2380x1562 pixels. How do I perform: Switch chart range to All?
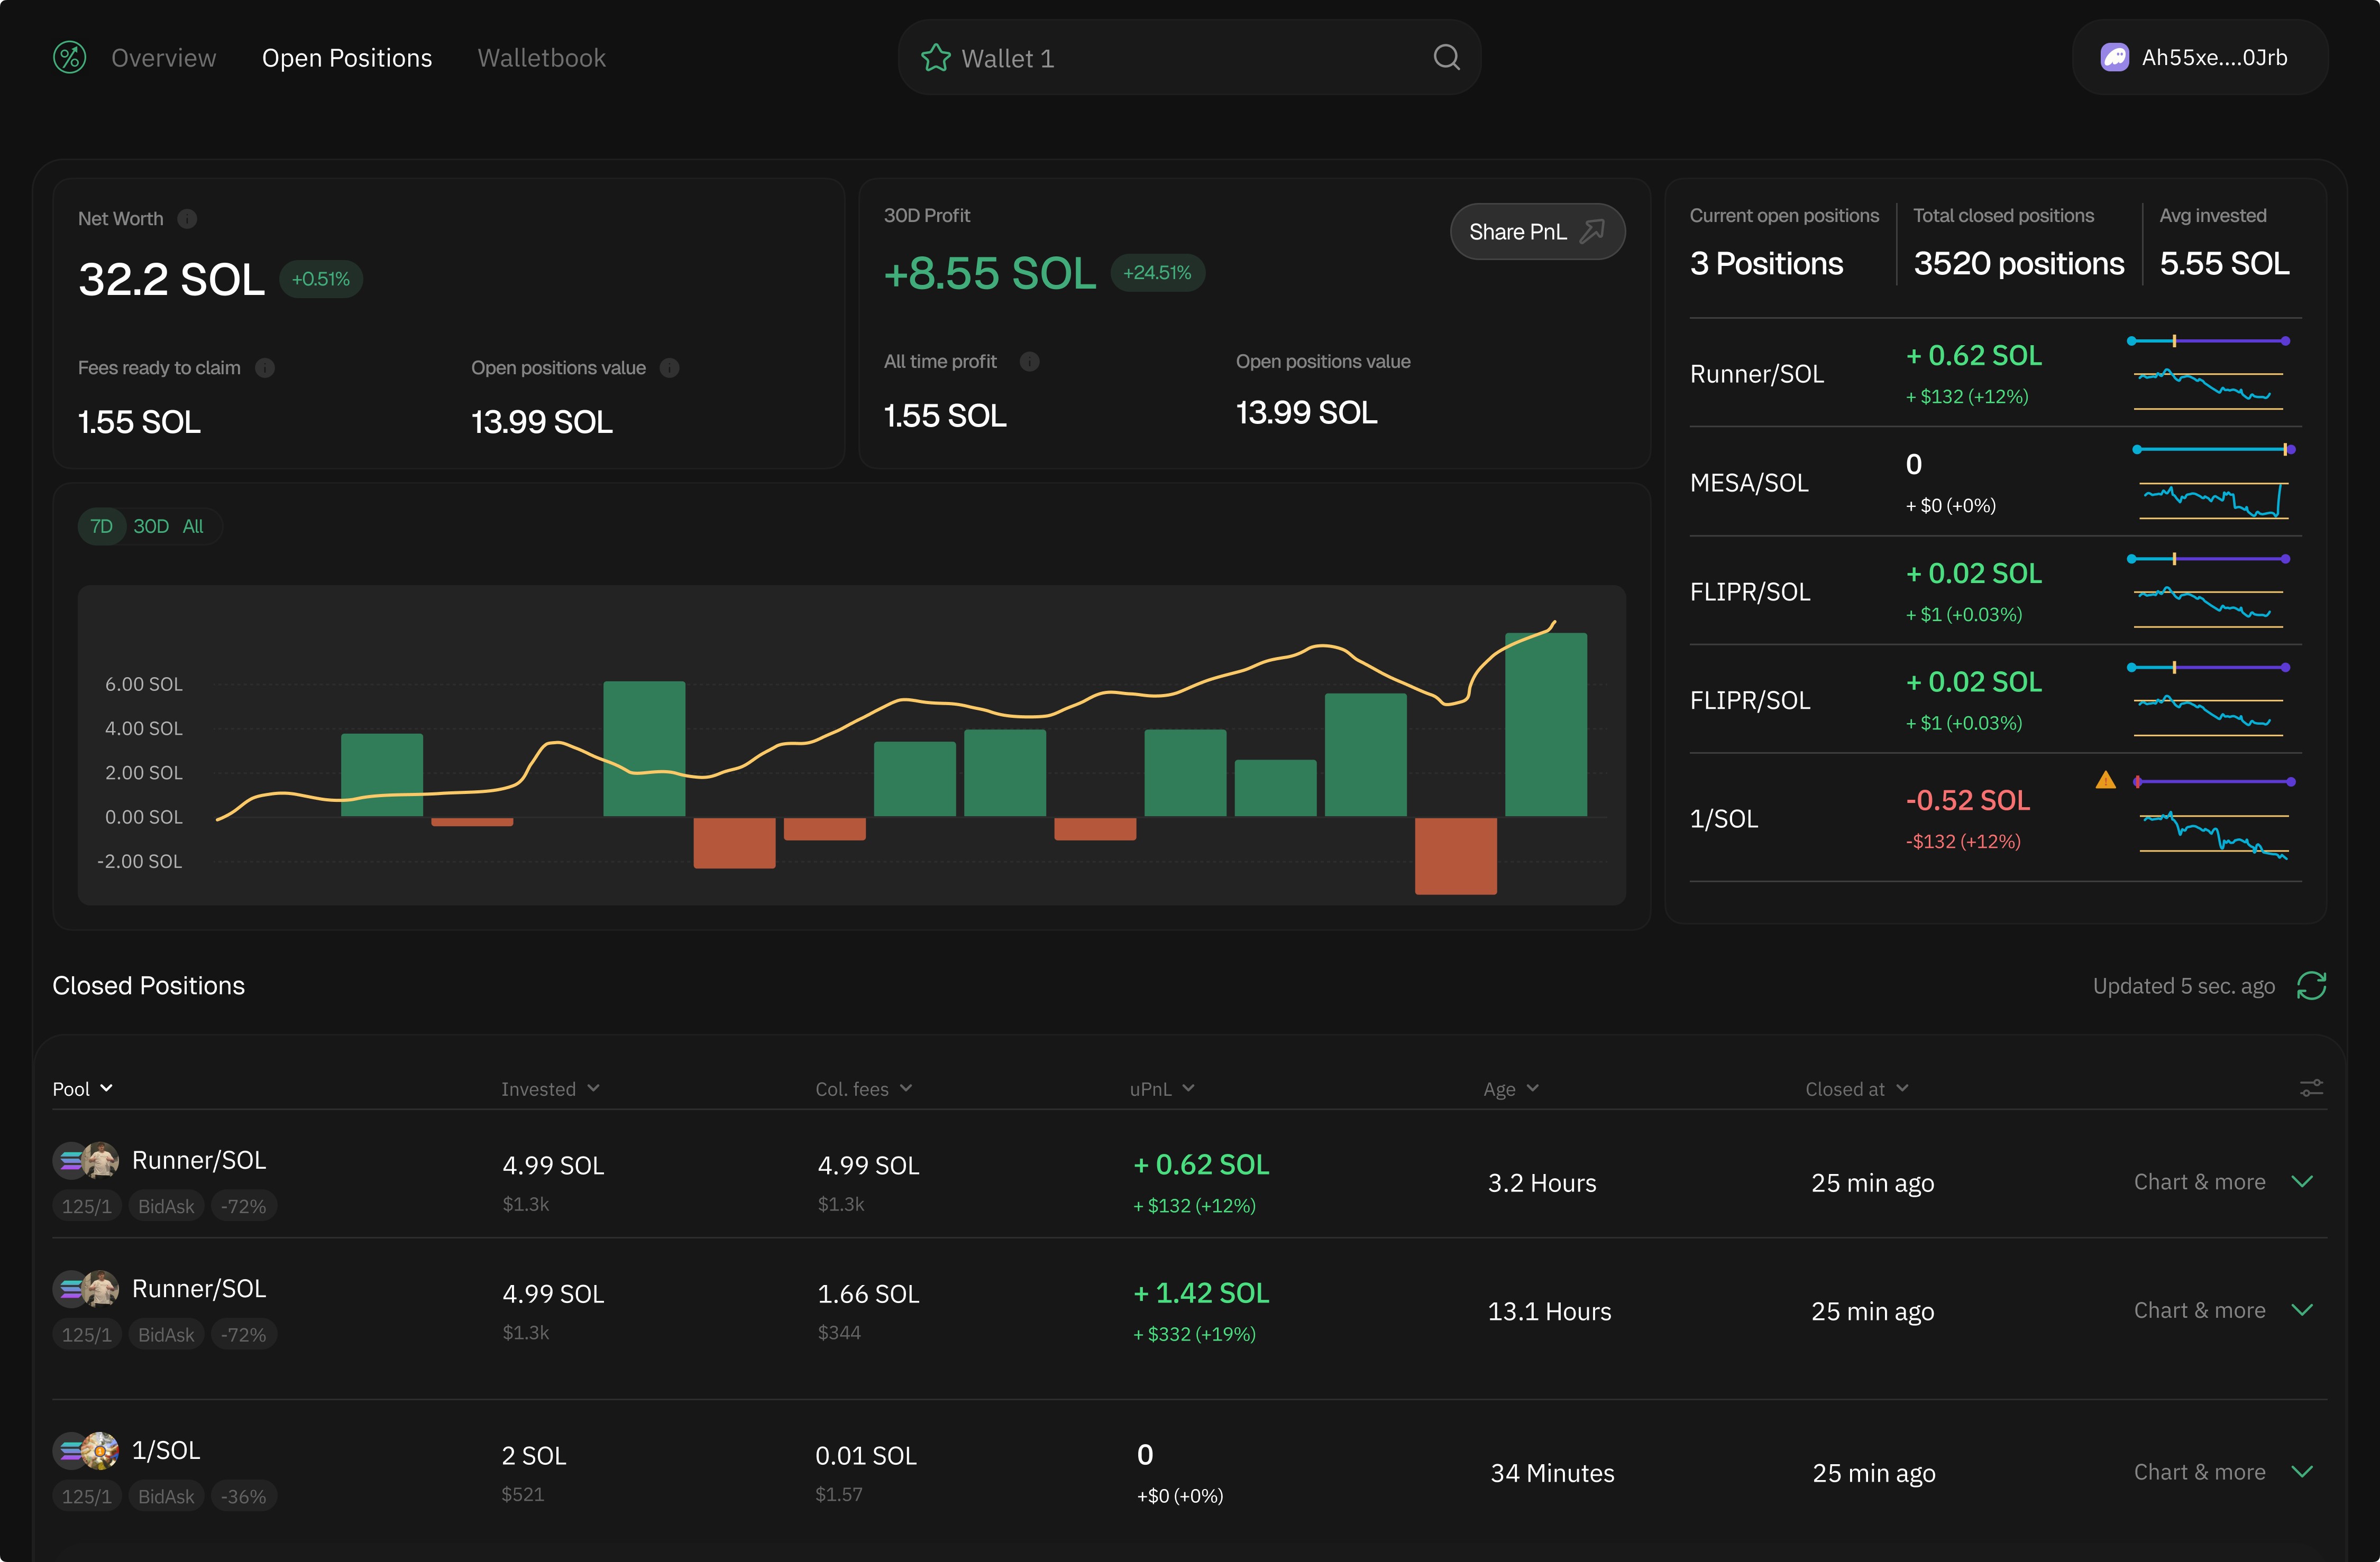tap(193, 526)
